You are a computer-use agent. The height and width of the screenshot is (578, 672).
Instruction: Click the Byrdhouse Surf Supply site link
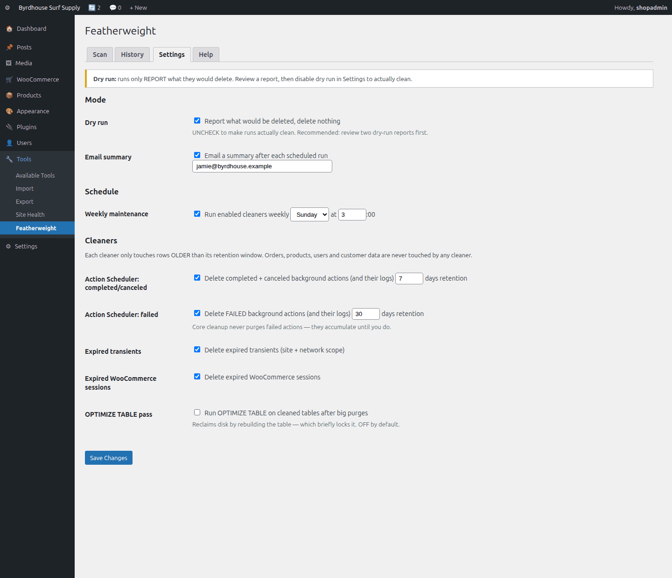pos(49,8)
